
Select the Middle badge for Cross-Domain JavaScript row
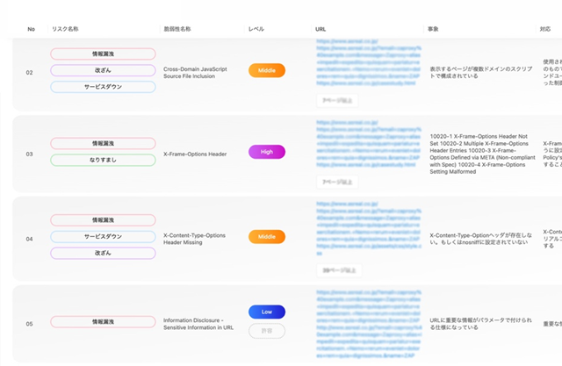(x=266, y=70)
